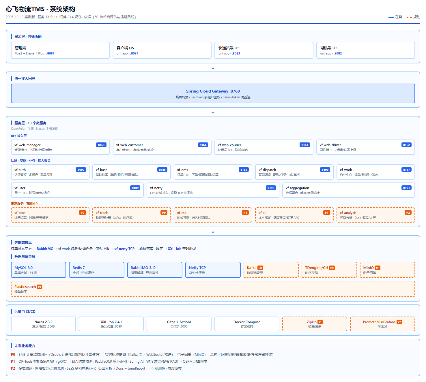426x382 pixels.
Task: Click the 9000 port badge on xf-auth
Action: tap(81, 170)
